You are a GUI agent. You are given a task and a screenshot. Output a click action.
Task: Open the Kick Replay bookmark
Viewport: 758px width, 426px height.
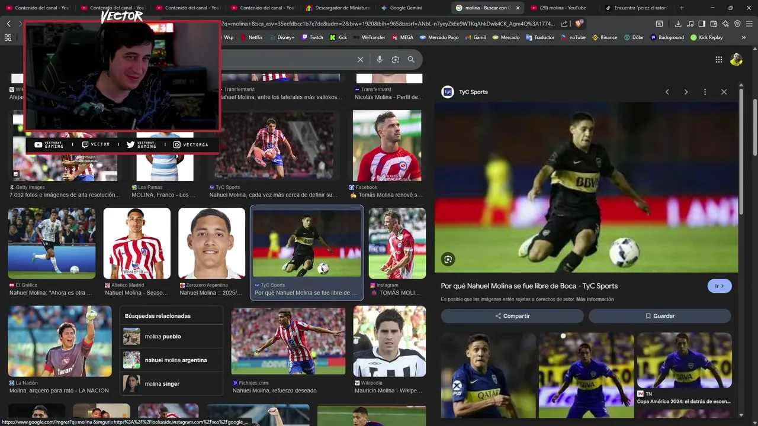[x=706, y=37]
